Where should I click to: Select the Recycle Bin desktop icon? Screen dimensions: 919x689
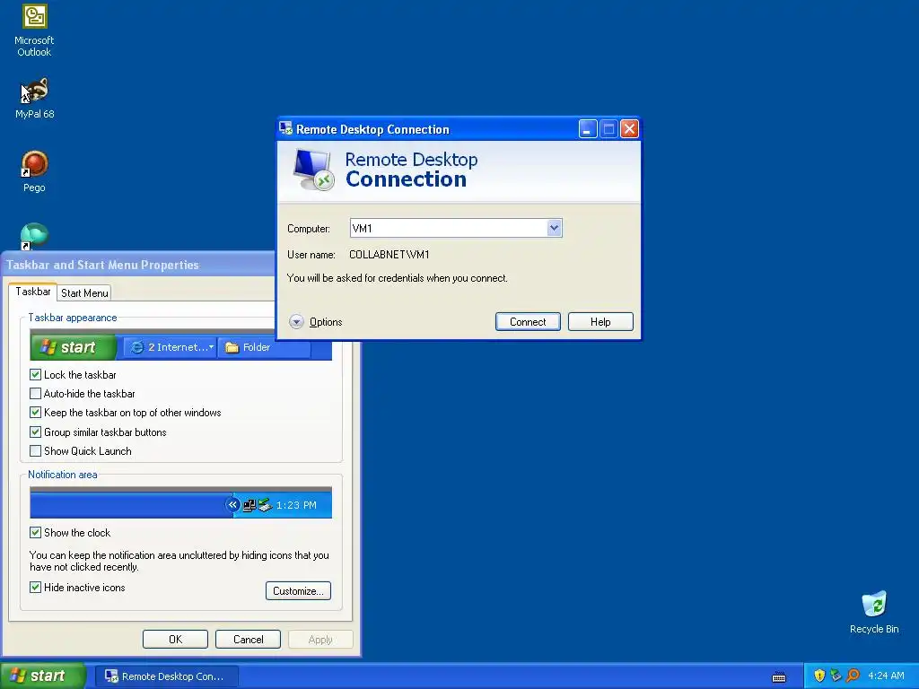pyautogui.click(x=874, y=612)
